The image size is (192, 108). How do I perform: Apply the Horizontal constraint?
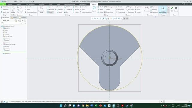120,10
